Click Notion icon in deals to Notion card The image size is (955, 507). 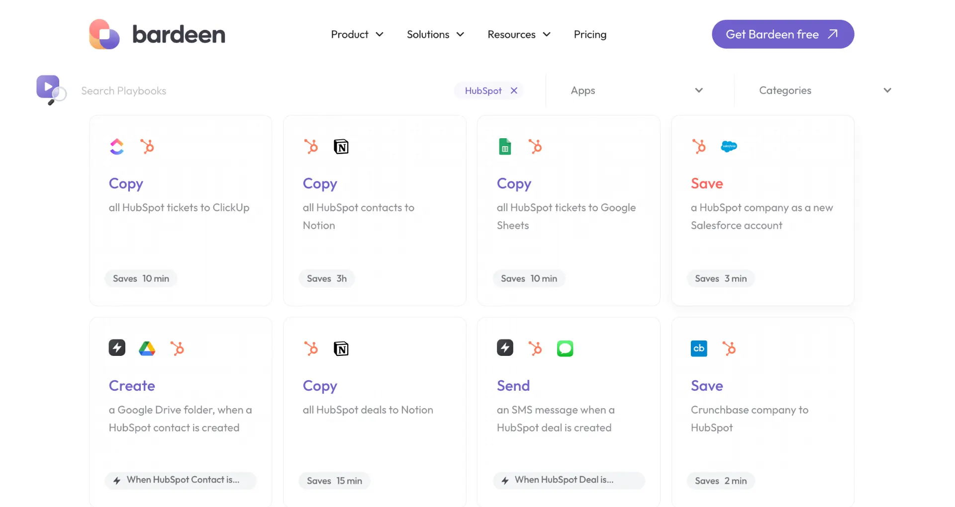(x=341, y=348)
